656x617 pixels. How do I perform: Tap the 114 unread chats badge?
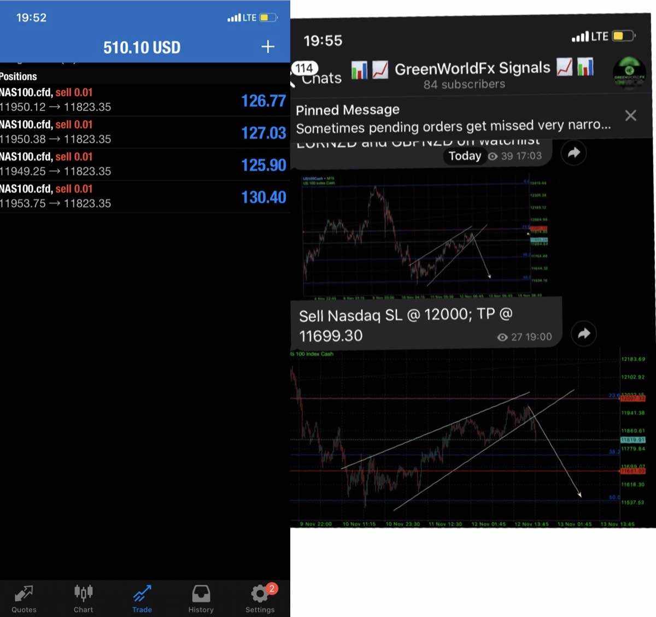(304, 68)
